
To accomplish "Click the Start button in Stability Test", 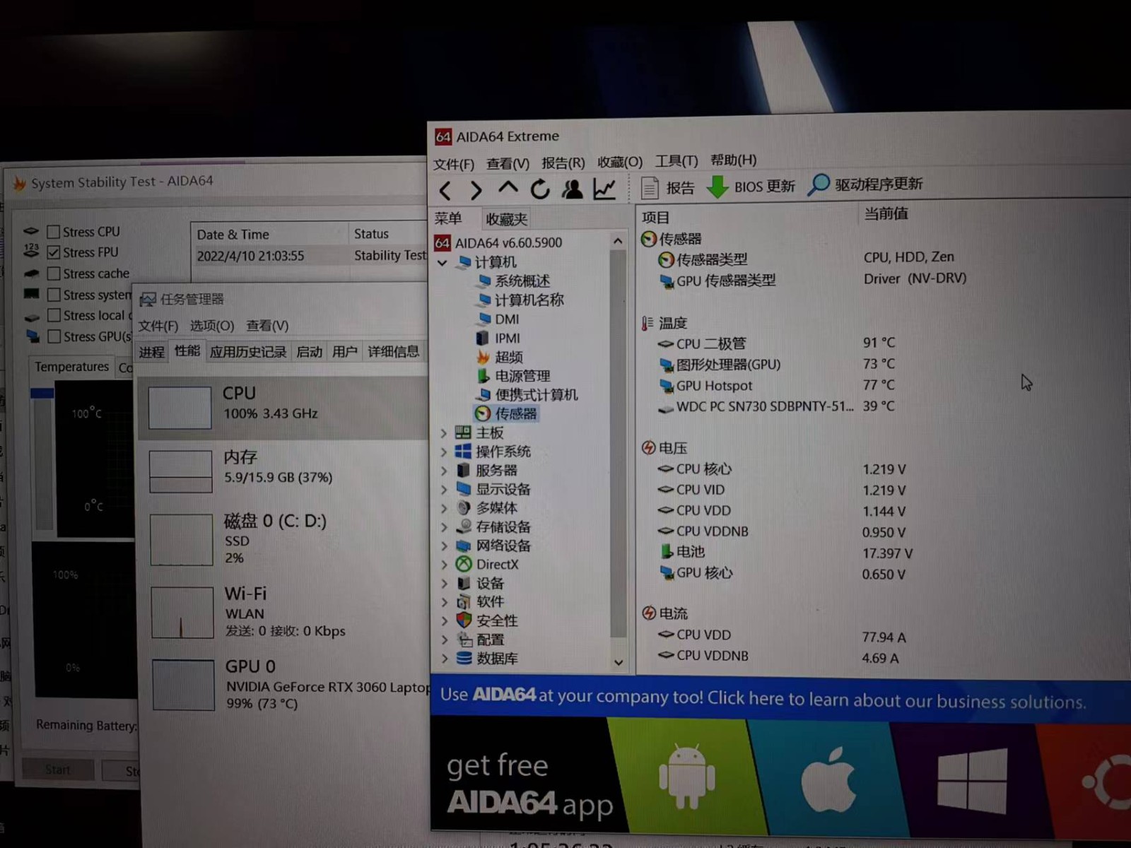I will tap(58, 770).
